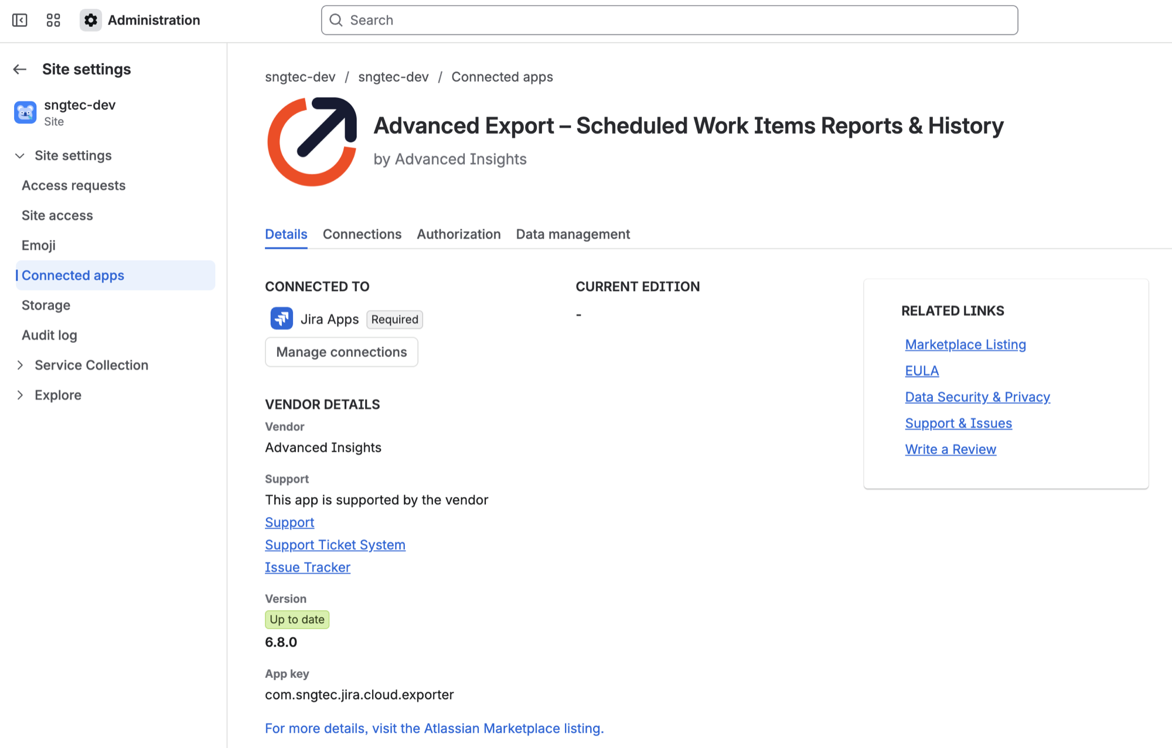Viewport: 1172px width, 748px height.
Task: Click the Advanced Insights vendor name
Action: coord(323,448)
